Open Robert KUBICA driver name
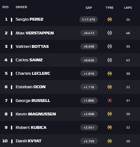Image resolution: width=140 pixels, height=147 pixels. tap(31, 128)
